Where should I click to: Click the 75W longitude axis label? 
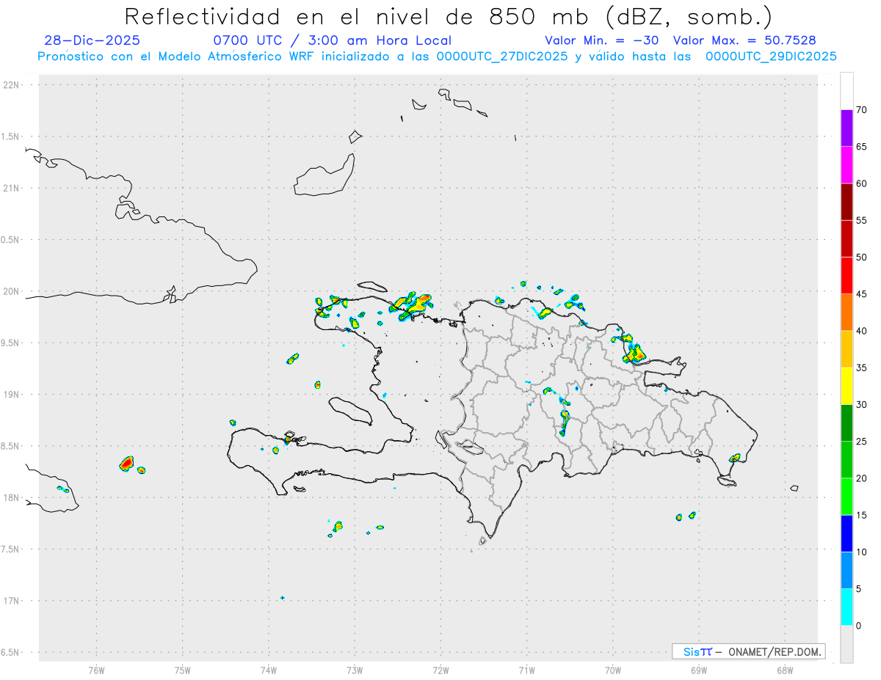tap(183, 670)
